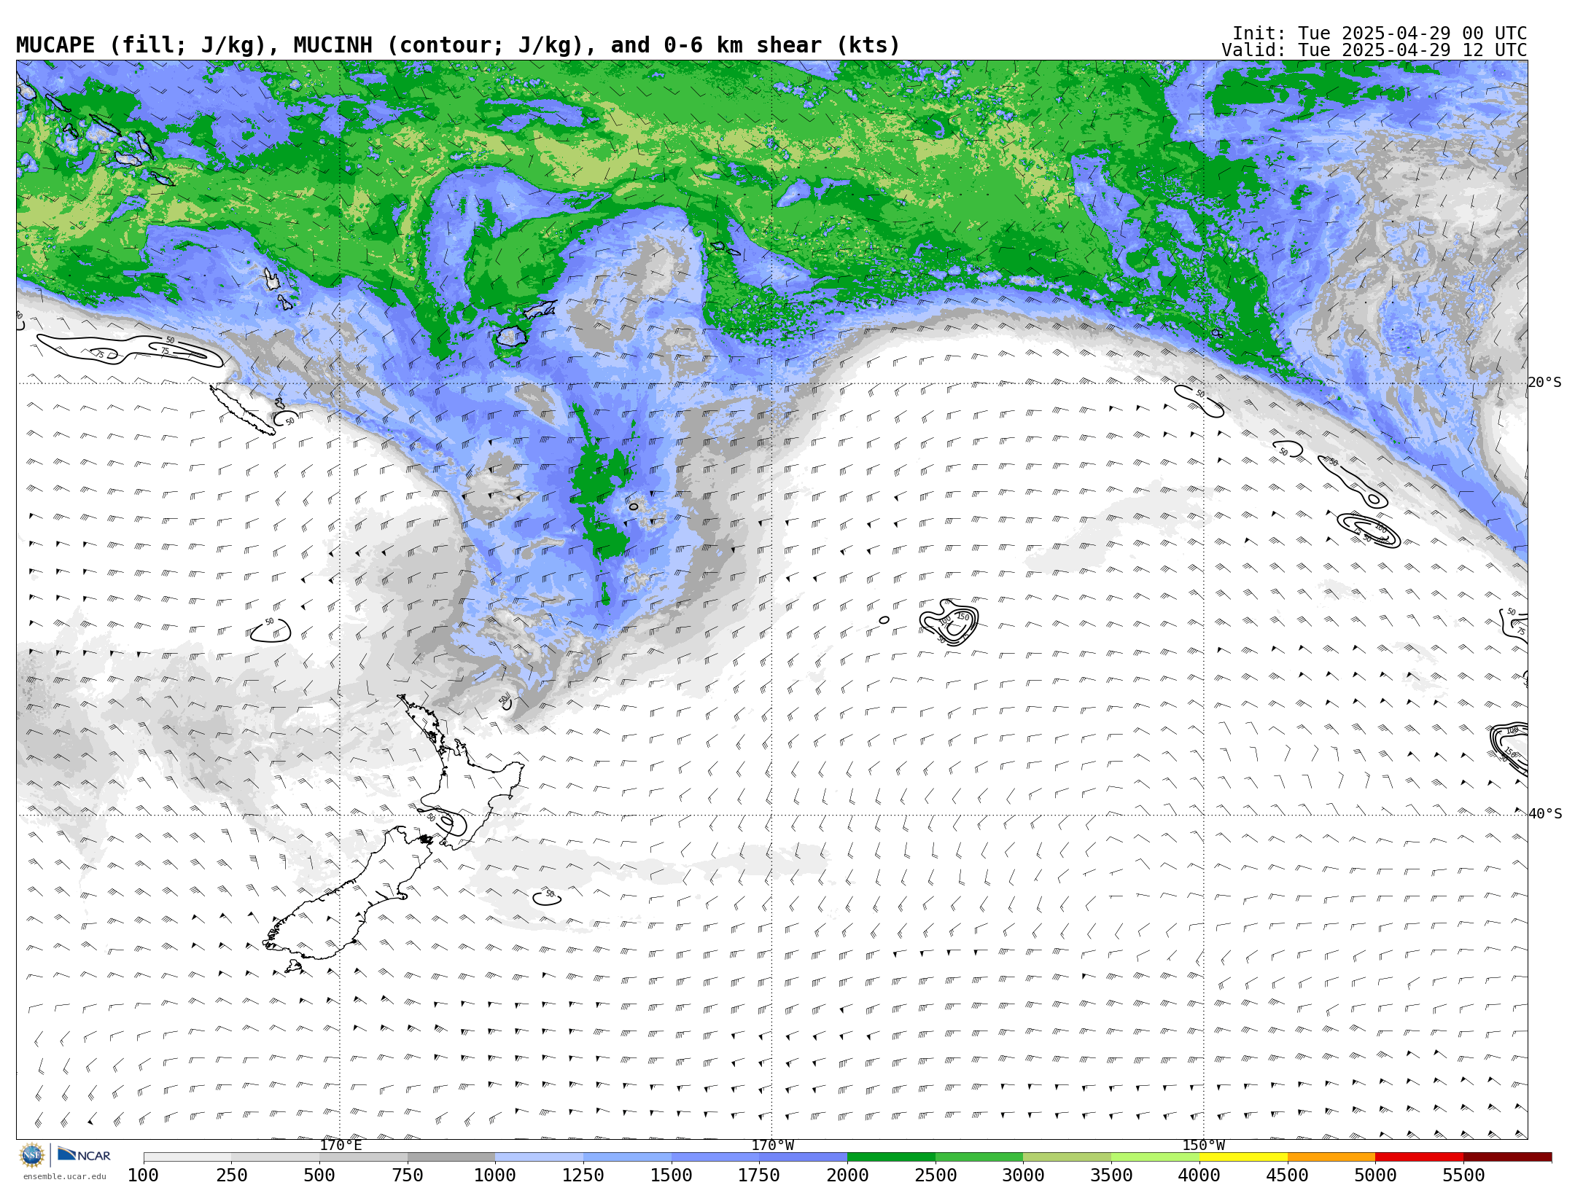Click the colorbar label '3500'
Image resolution: width=1575 pixels, height=1185 pixels.
click(x=1111, y=1176)
